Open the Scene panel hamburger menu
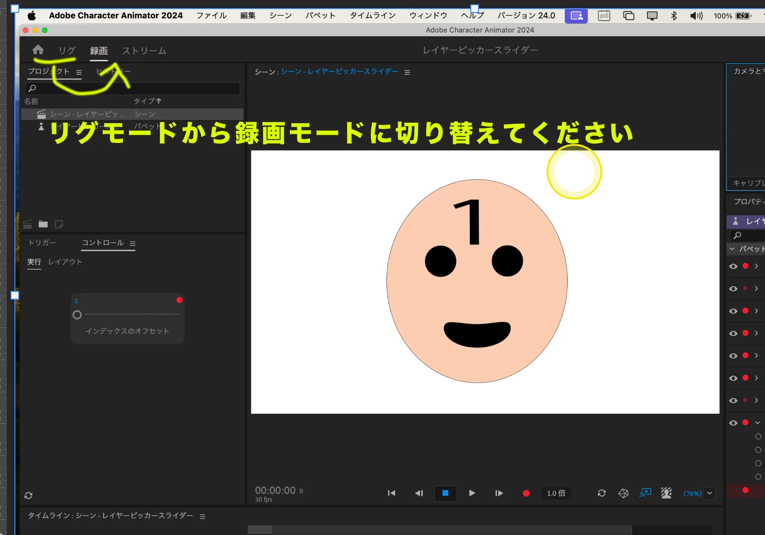 coord(407,72)
